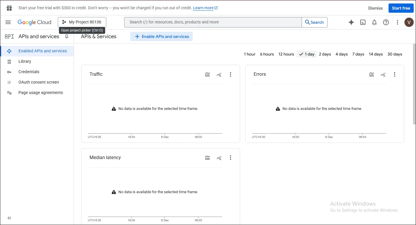
Task: Open the main navigation hamburger menu
Action: click(8, 22)
